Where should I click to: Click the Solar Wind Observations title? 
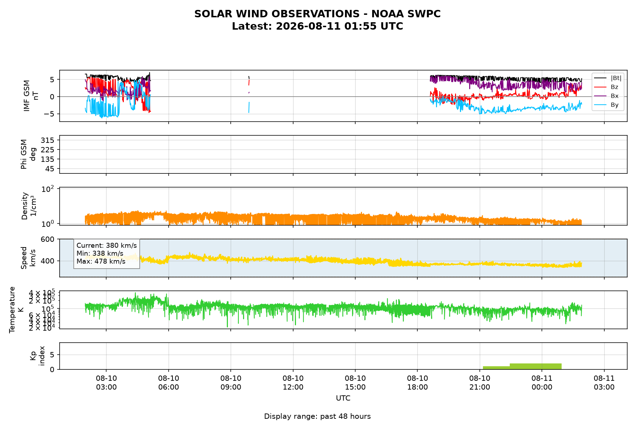click(x=317, y=14)
